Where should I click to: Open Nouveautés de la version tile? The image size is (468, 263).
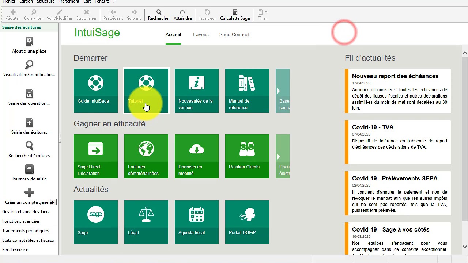(197, 91)
